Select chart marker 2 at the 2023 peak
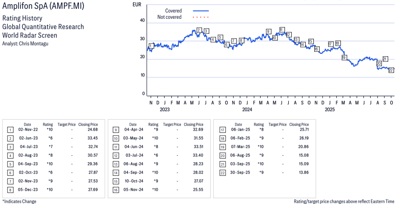The height and width of the screenshot is (204, 399). 199,30
